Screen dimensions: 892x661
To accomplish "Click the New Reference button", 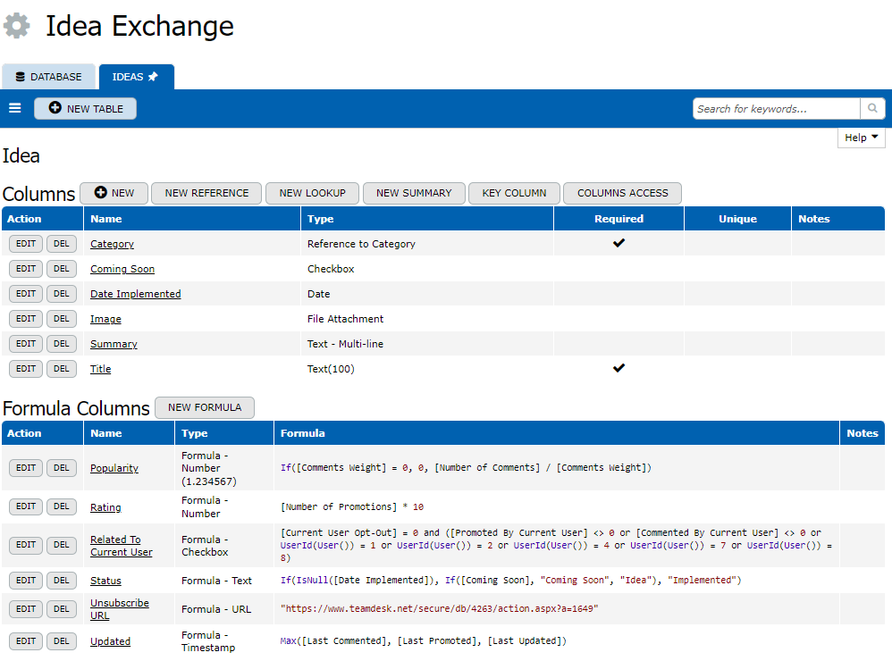I will pyautogui.click(x=206, y=193).
